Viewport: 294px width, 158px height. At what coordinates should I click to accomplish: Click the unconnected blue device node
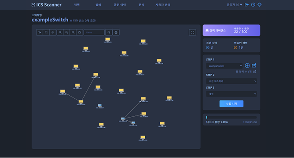pyautogui.click(x=100, y=106)
